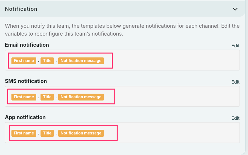Select Title chip in App notification
Screen dimensions: 248x155
[x=47, y=133]
